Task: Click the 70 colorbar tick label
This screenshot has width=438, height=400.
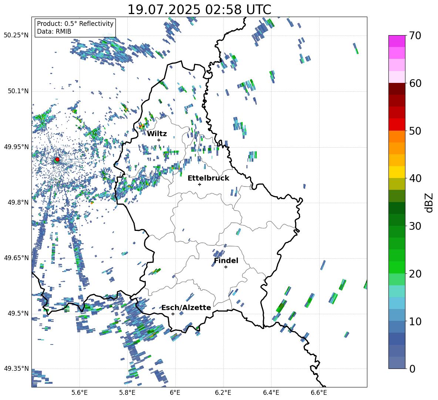Action: 415,36
